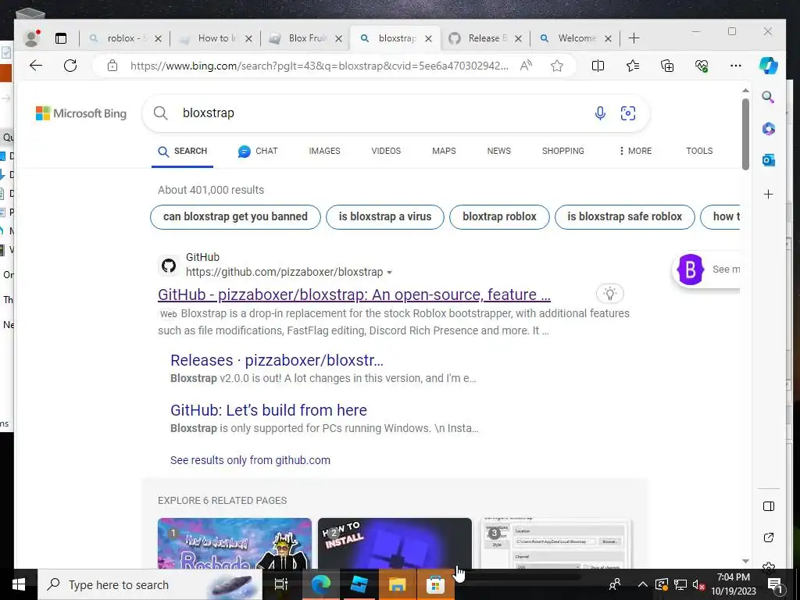Close the bloxstrap browser tab

click(x=429, y=39)
